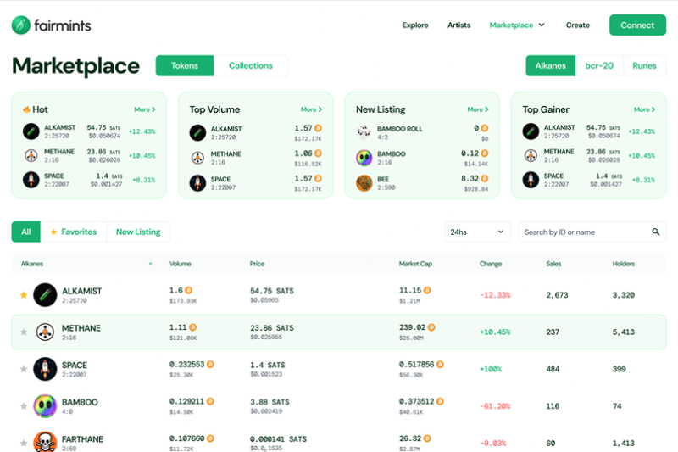Select bcr-20 protocol tab

599,66
